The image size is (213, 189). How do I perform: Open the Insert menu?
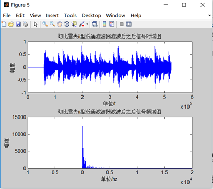click(52, 15)
